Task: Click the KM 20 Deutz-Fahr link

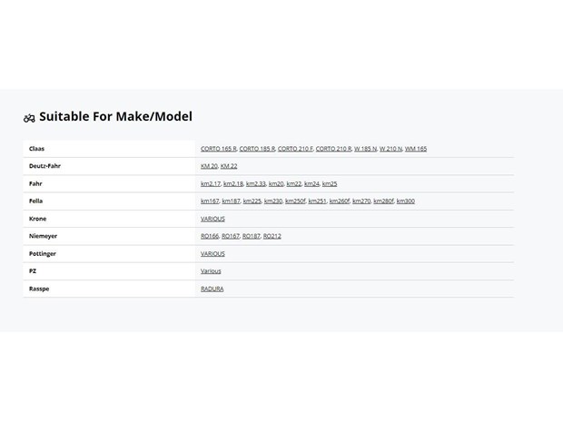Action: click(x=209, y=166)
